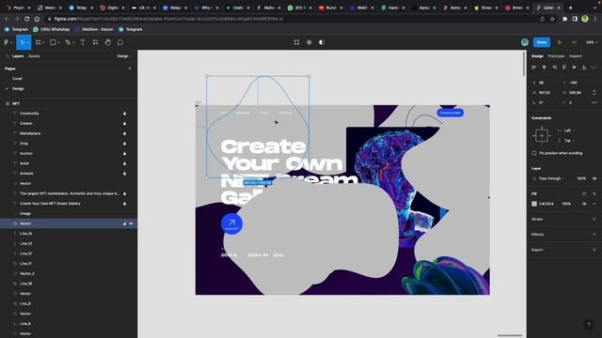Switch to the Inspect tab
Screen dimensions: 602x338
point(575,56)
